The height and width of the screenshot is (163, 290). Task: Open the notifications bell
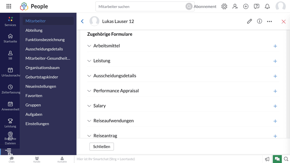point(267,6)
